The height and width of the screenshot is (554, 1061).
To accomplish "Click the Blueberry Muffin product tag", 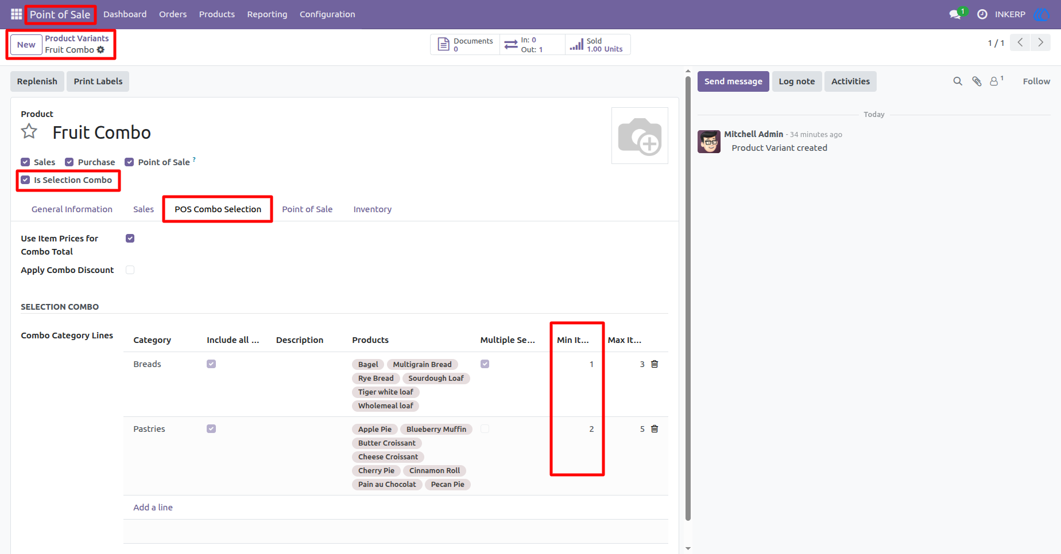I will pyautogui.click(x=436, y=430).
